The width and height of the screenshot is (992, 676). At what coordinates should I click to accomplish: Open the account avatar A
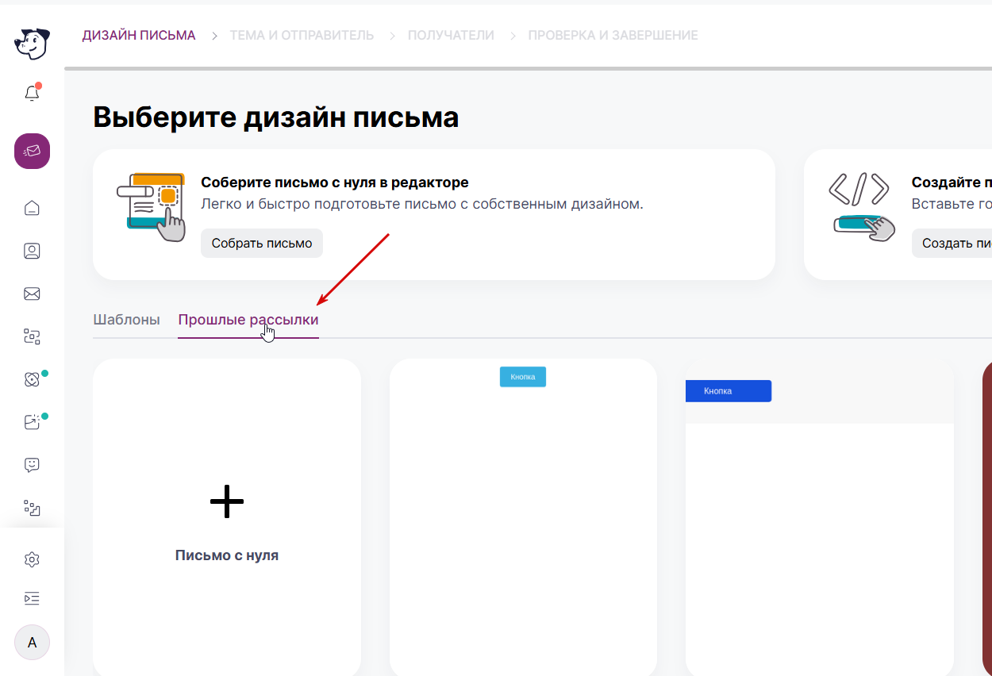tap(32, 643)
